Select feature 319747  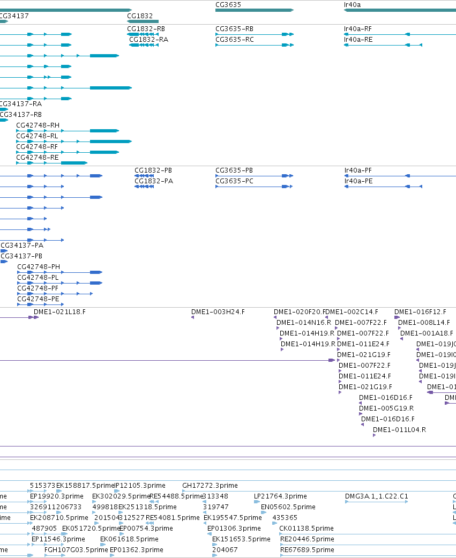click(215, 507)
